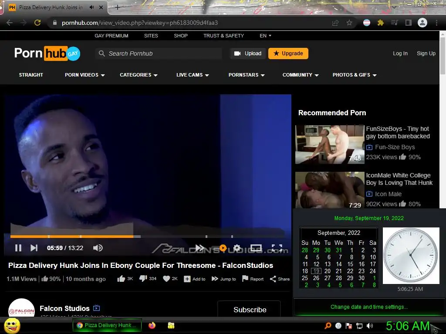Click the site logo to go home
The width and height of the screenshot is (446, 334).
click(x=47, y=53)
